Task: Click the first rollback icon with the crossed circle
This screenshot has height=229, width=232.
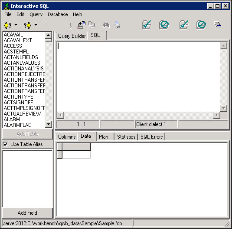Action: coord(164,25)
